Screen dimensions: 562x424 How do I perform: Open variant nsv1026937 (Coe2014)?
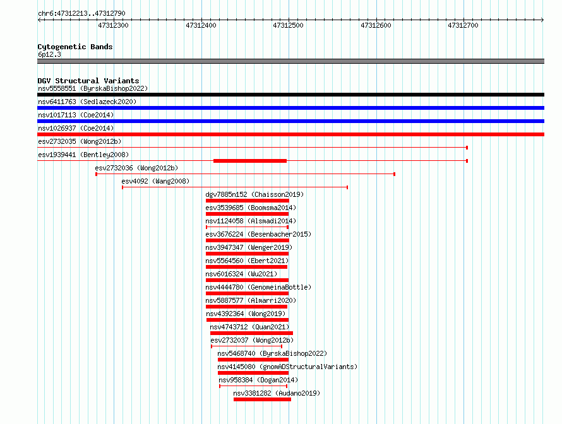76,128
